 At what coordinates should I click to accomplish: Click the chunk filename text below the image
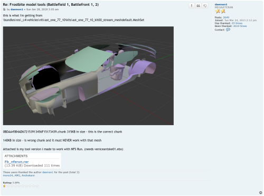click(62, 132)
